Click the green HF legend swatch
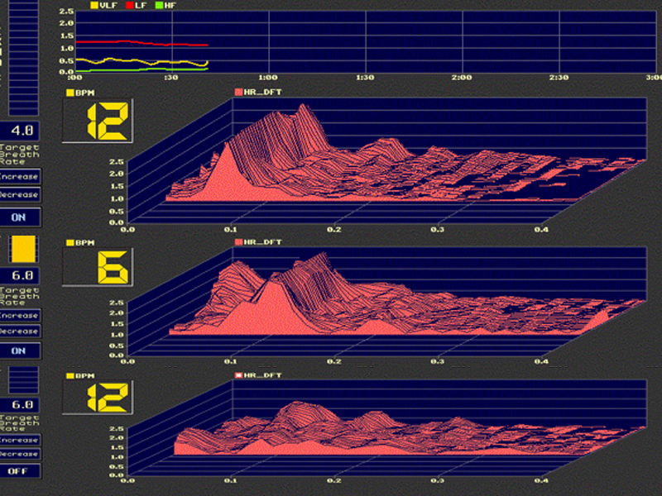Viewport: 662px width, 496px height. tap(159, 6)
